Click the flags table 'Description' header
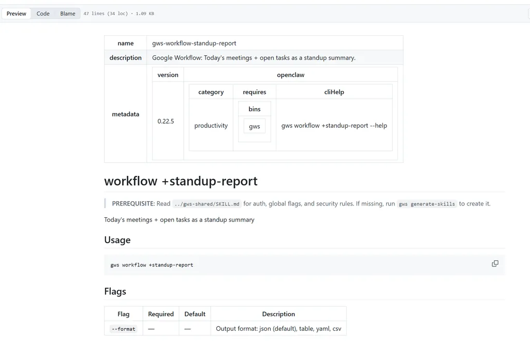Screen dimensions: 530x341 [x=278, y=314]
